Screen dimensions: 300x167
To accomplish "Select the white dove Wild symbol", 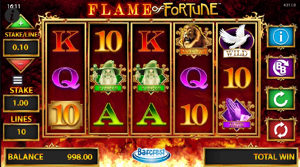I will 236,41.
